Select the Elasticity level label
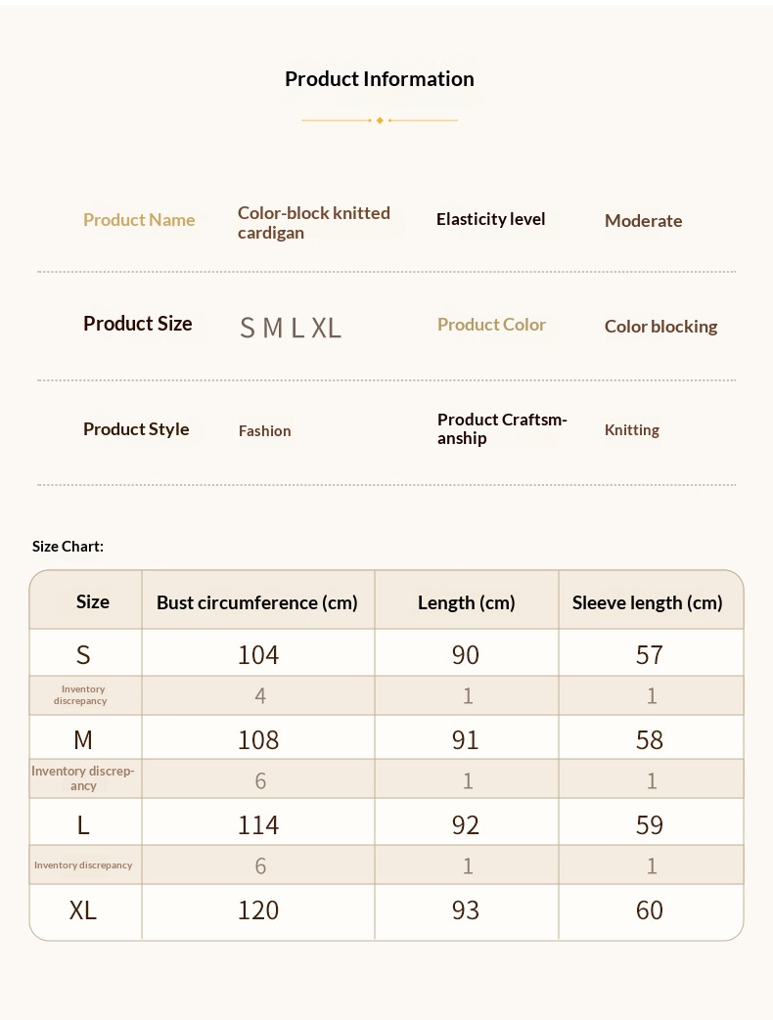Screen dimensions: 773x1020 [x=490, y=219]
